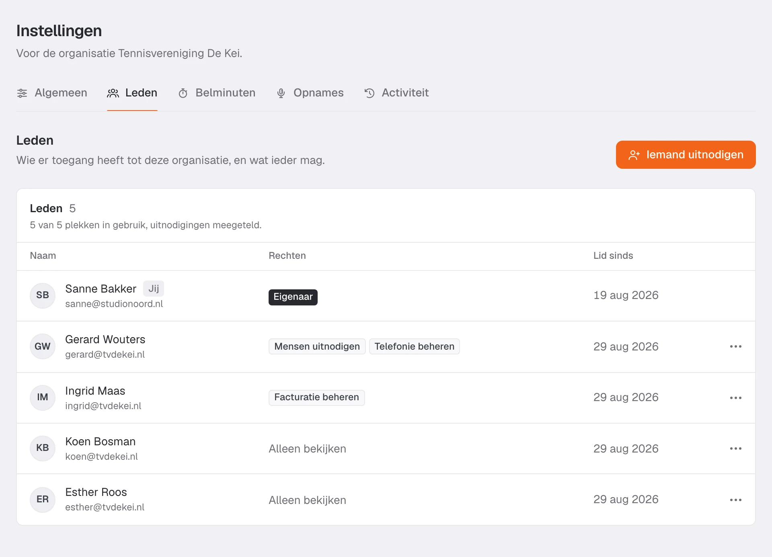Click the SB avatar of Sanne Bakker
Image resolution: width=772 pixels, height=557 pixels.
pos(43,295)
